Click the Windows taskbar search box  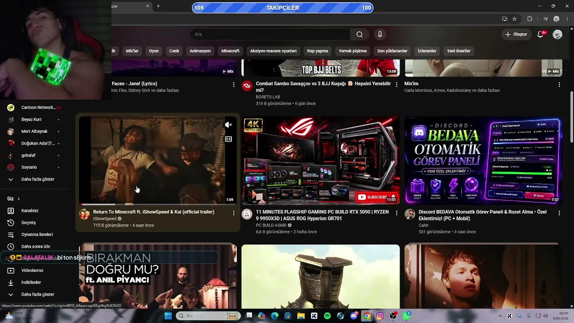[x=209, y=316]
